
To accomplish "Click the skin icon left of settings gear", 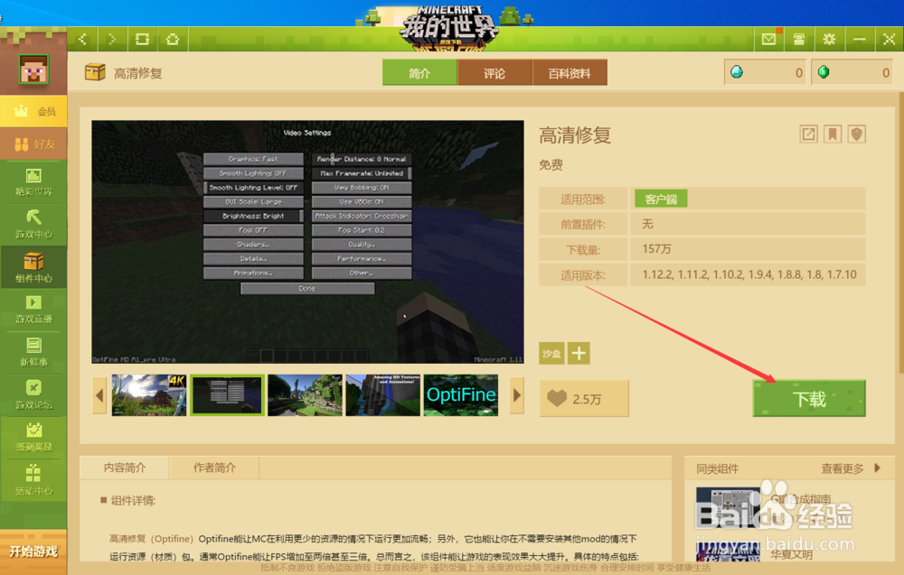I will 798,39.
